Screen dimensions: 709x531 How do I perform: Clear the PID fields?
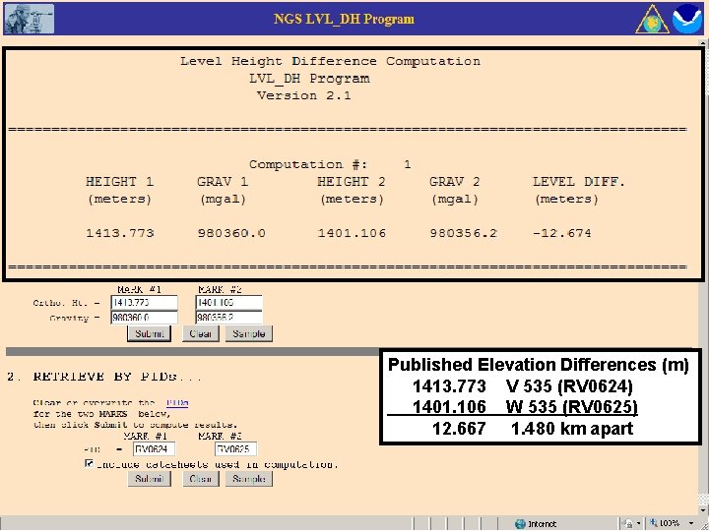click(x=201, y=479)
